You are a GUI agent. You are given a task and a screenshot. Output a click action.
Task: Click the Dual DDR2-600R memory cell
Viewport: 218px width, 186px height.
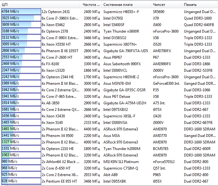tap(197, 149)
